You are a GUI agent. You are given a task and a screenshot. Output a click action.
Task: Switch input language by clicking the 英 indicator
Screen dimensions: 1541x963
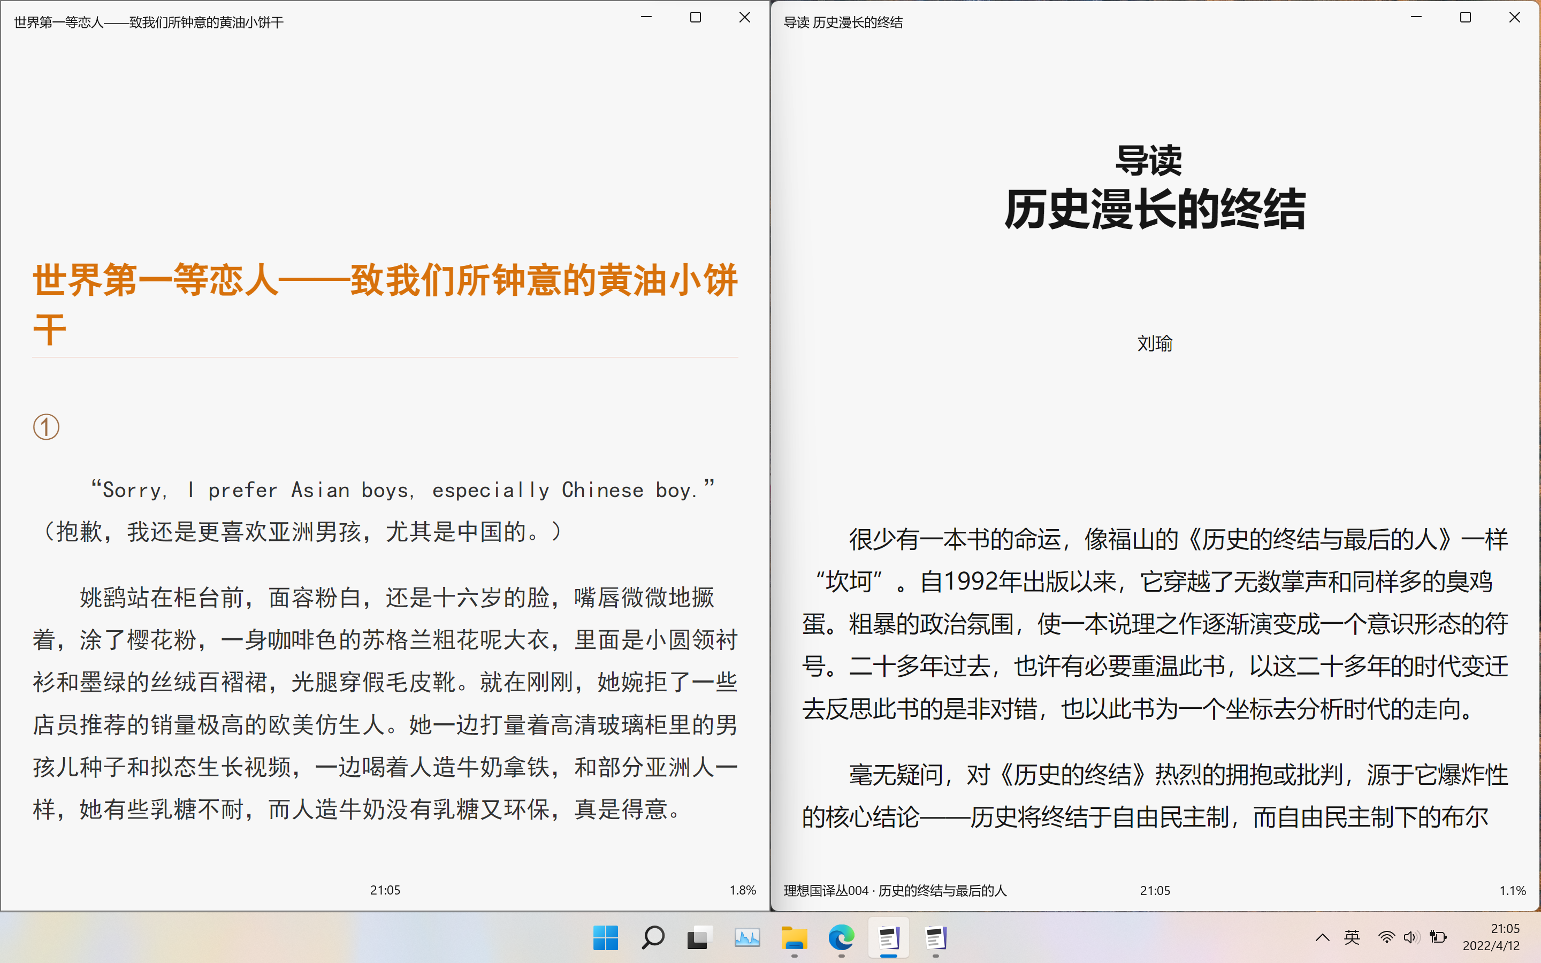coord(1351,937)
